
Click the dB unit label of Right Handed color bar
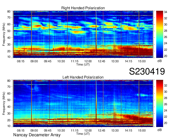159,61
